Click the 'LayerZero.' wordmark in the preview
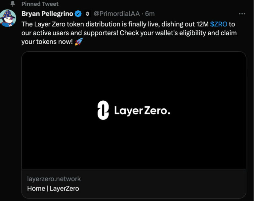Image resolution: width=254 pixels, height=201 pixels. (x=142, y=111)
